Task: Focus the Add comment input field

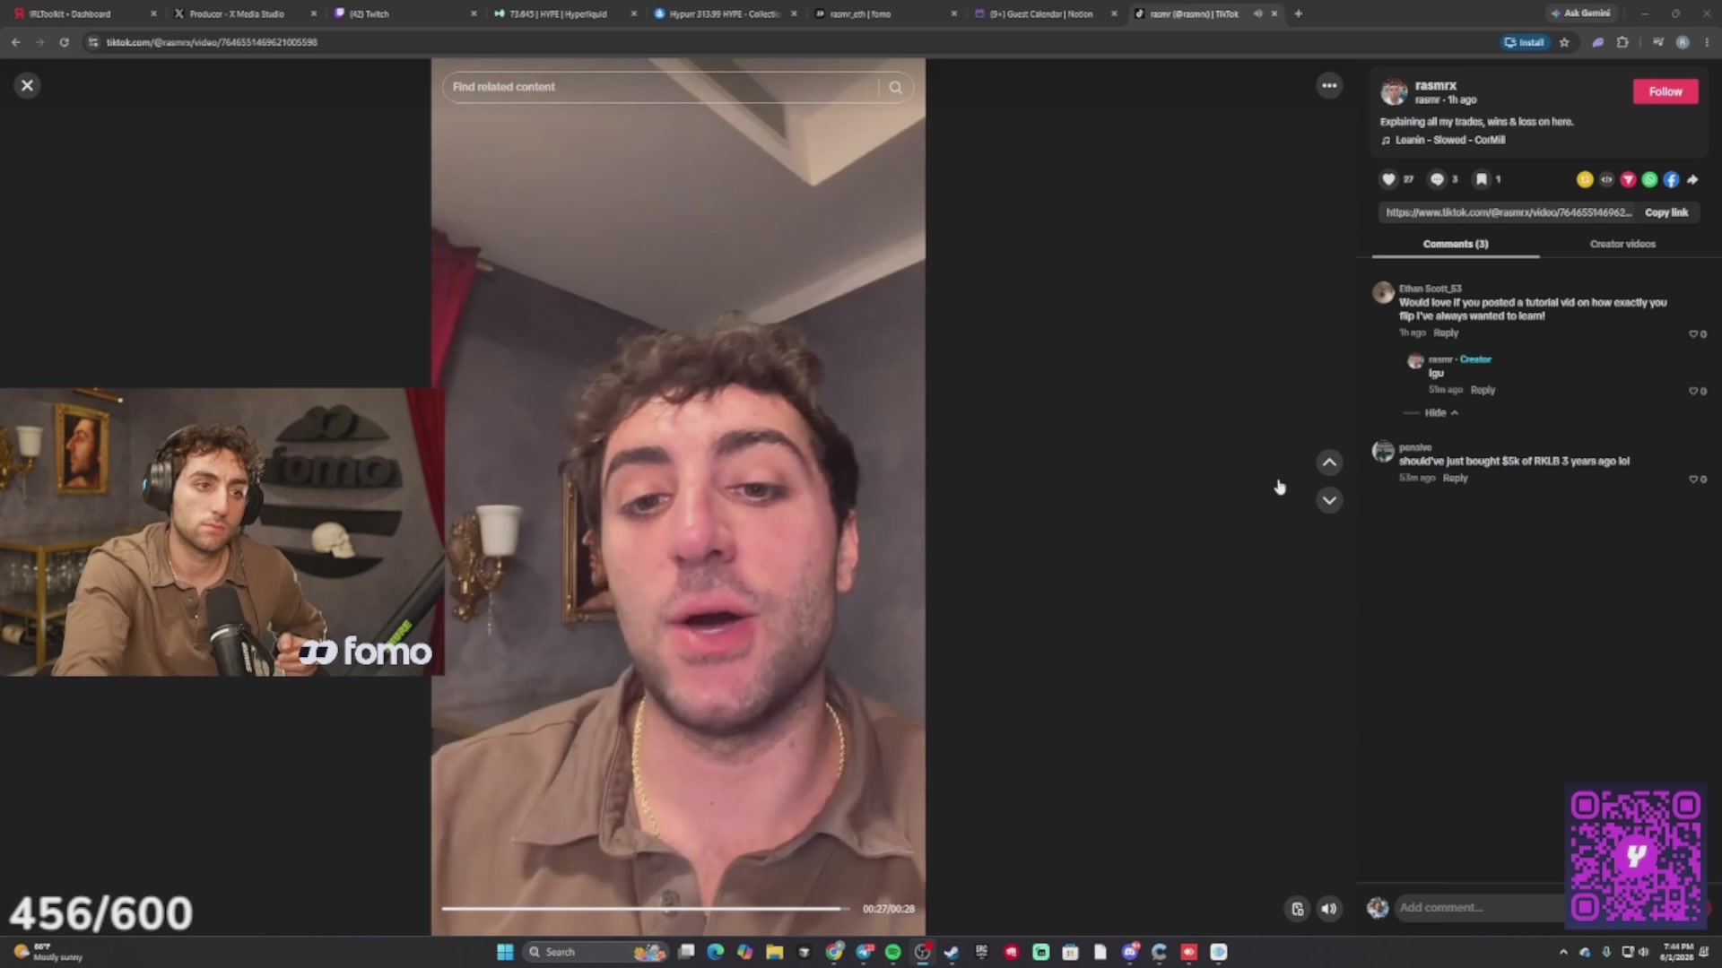Action: (1480, 908)
